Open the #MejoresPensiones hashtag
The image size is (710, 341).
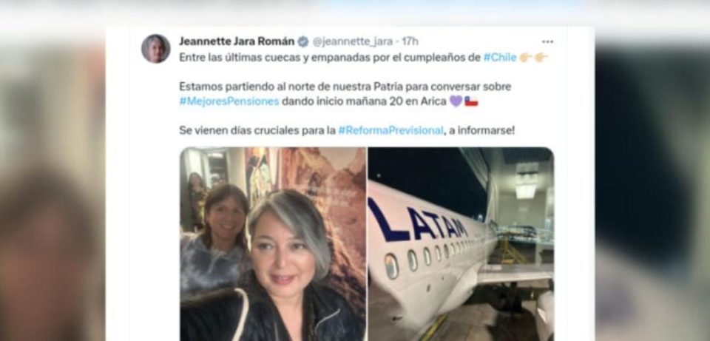229,101
